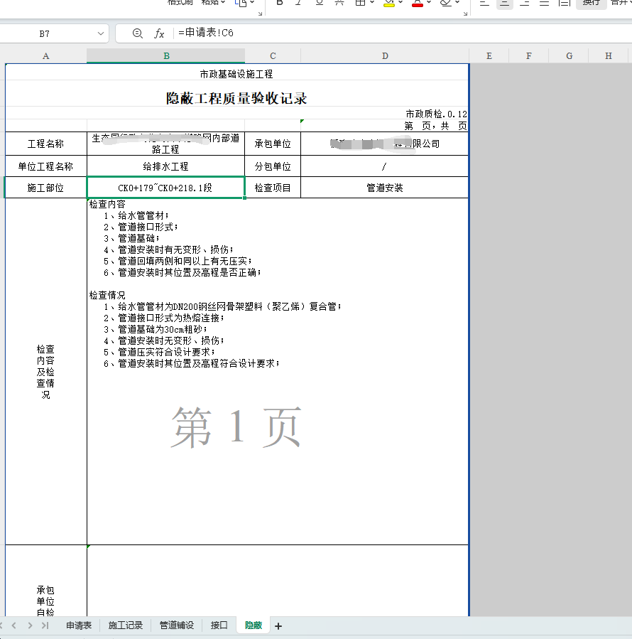Apply the yellow fill color swatch
Image resolution: width=632 pixels, height=639 pixels.
click(389, 3)
